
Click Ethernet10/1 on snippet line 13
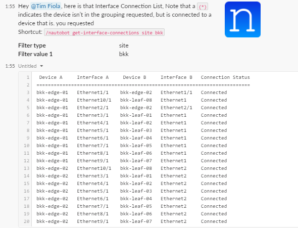[94, 168]
